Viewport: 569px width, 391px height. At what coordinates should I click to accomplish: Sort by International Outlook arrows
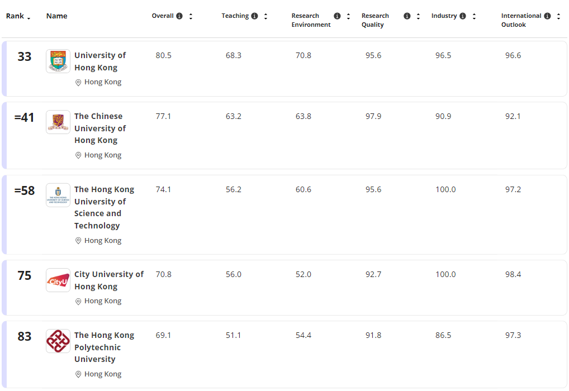click(x=558, y=16)
